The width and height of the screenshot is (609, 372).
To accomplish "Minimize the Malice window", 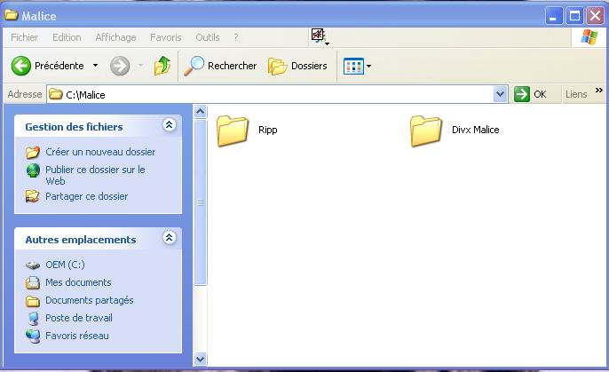I will coord(553,16).
